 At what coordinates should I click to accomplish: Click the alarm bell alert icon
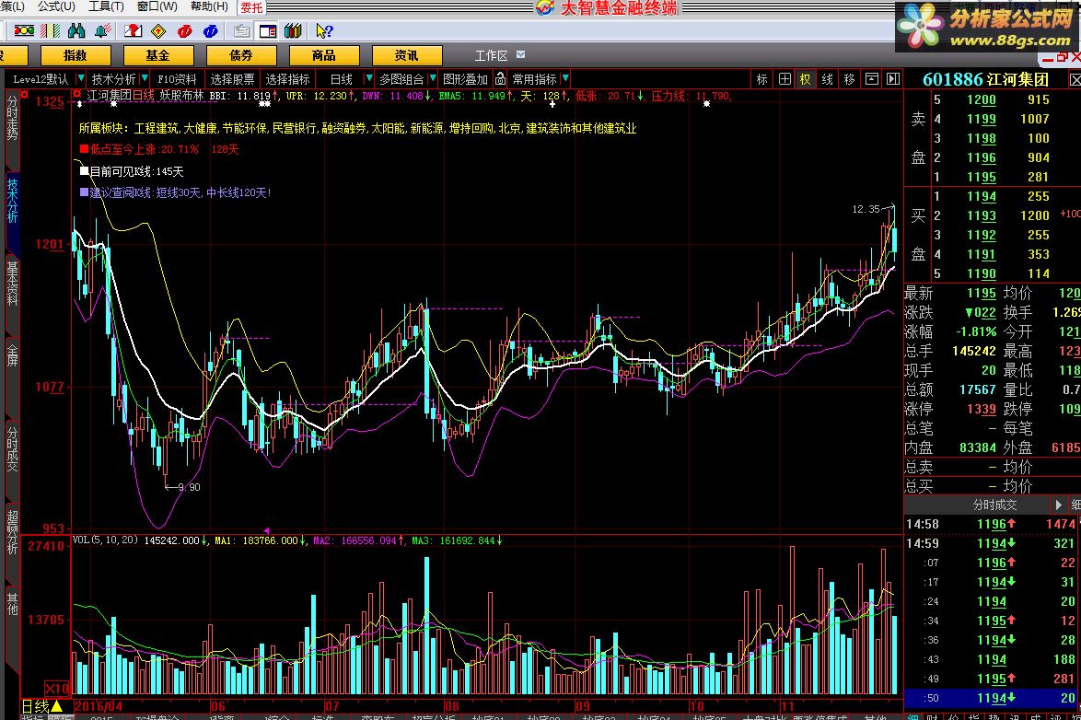click(103, 31)
